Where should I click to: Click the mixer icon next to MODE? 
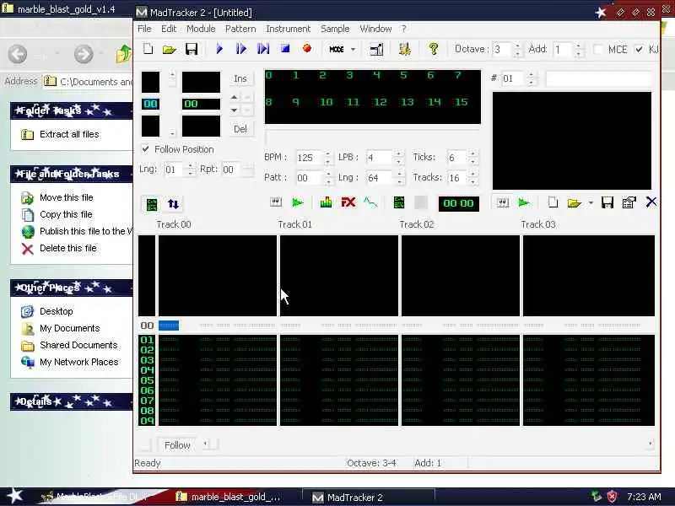pyautogui.click(x=376, y=50)
